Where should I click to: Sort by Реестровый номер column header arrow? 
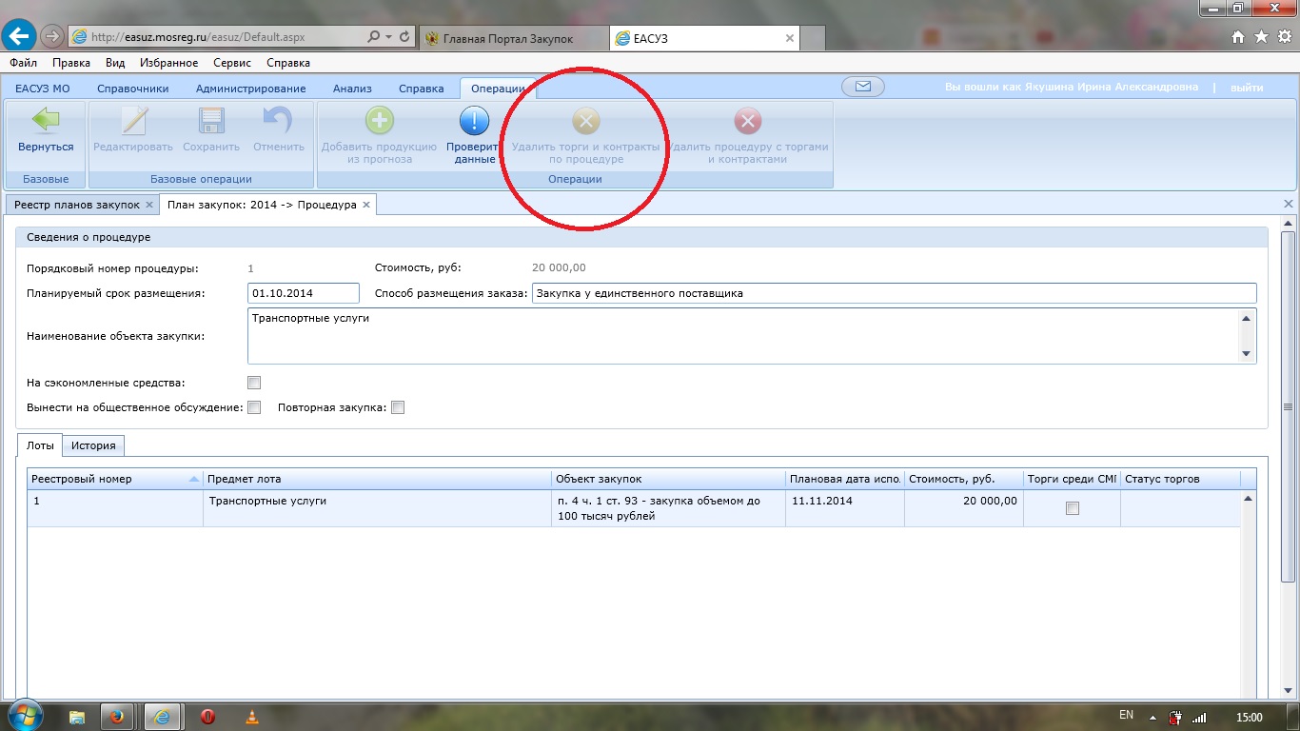pos(194,479)
